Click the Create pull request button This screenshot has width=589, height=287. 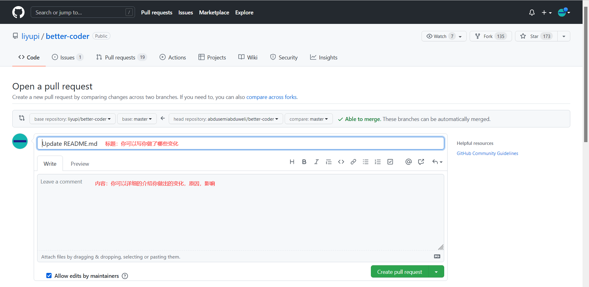coord(399,272)
